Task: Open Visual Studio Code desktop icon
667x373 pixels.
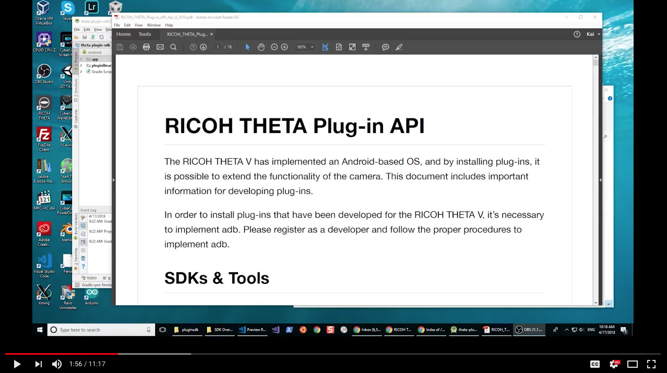Action: pyautogui.click(x=44, y=265)
